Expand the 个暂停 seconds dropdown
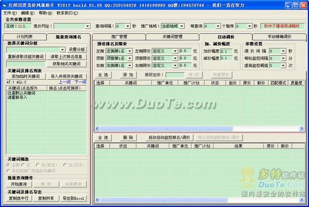 (x=250, y=26)
